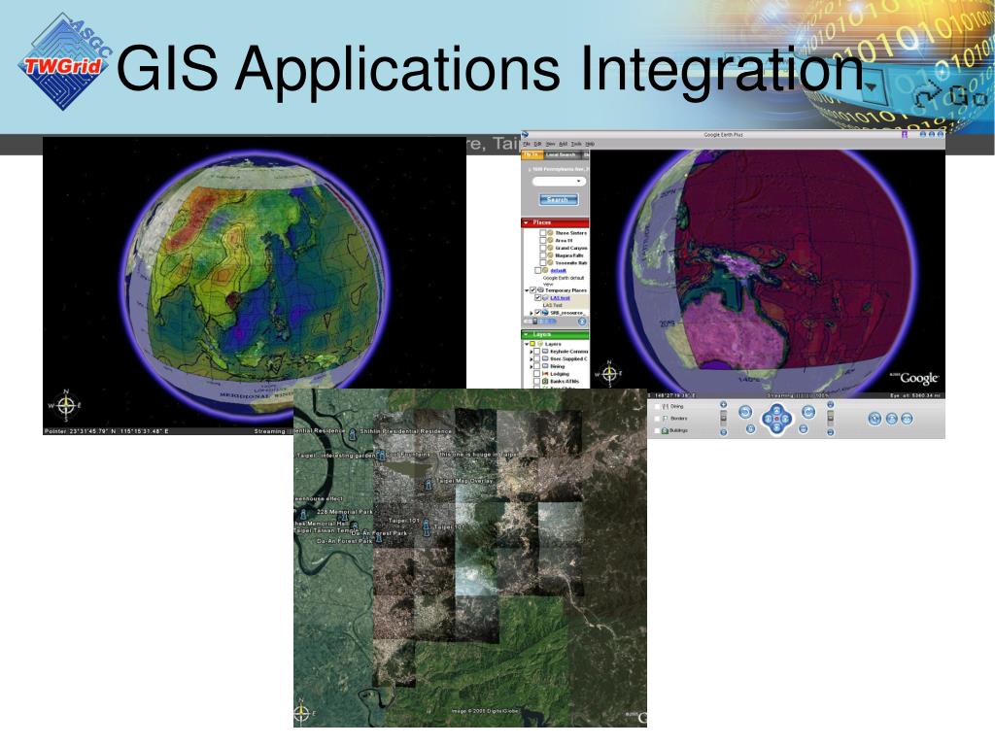Open the Edit menu

538,144
